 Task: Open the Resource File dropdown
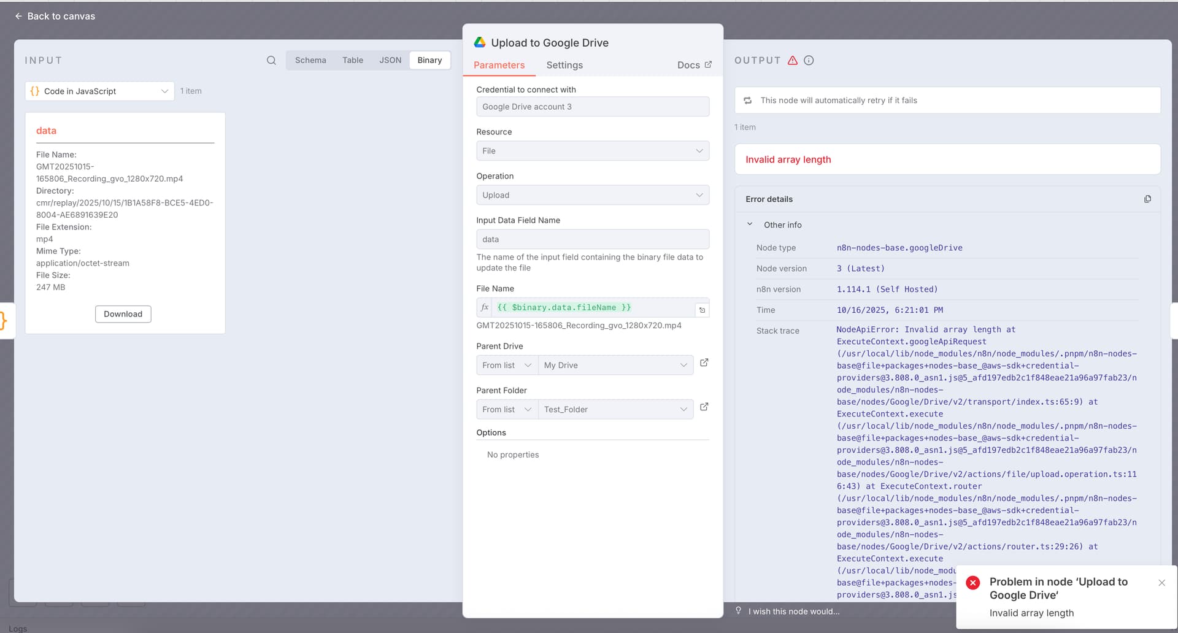click(592, 151)
